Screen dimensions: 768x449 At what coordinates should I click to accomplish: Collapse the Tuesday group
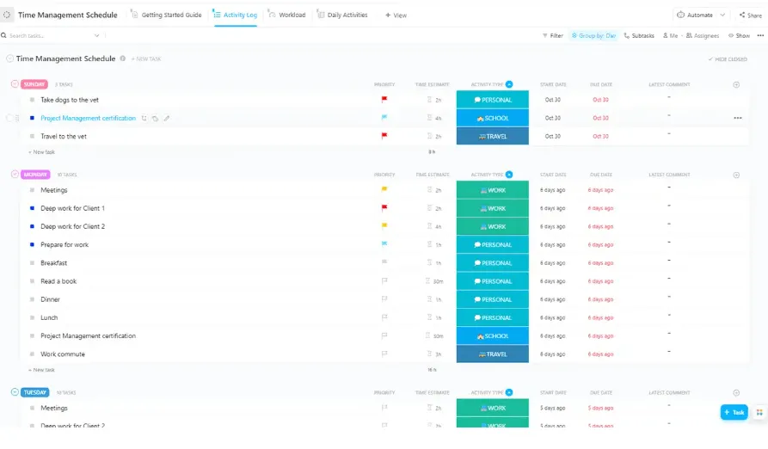point(15,392)
